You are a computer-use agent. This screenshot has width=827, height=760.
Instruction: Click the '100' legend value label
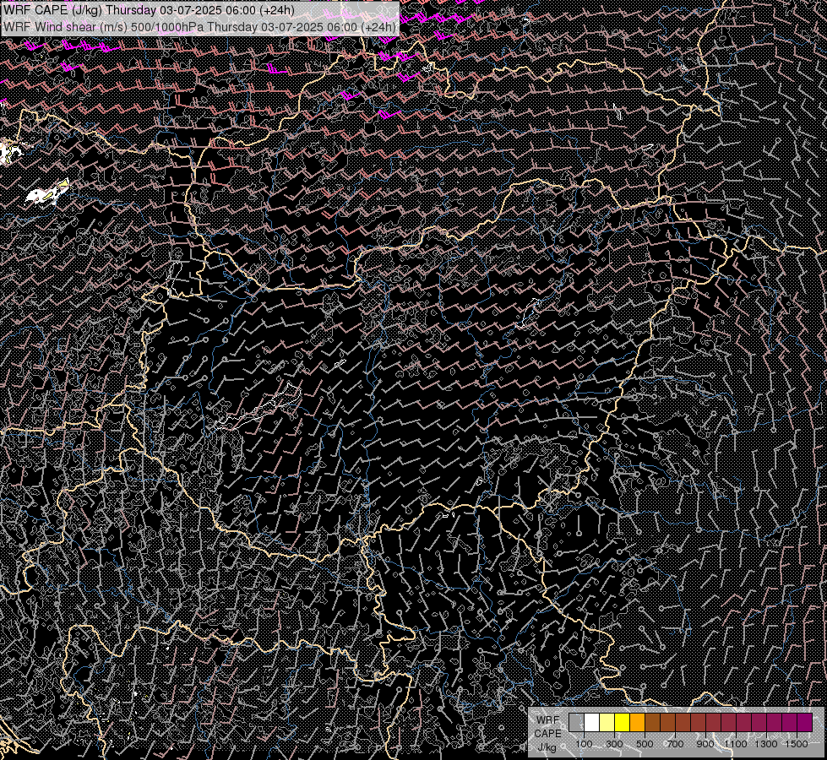pos(584,744)
